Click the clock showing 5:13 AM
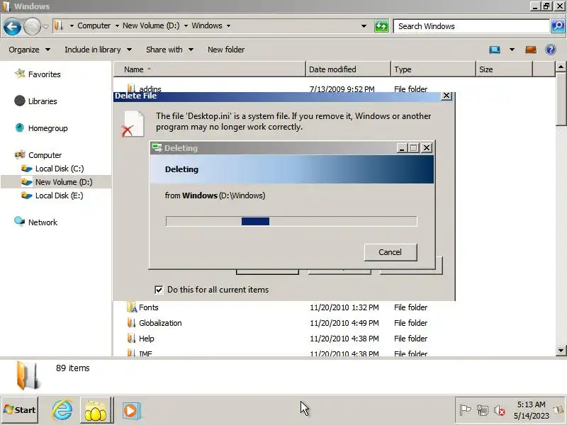 (531, 404)
